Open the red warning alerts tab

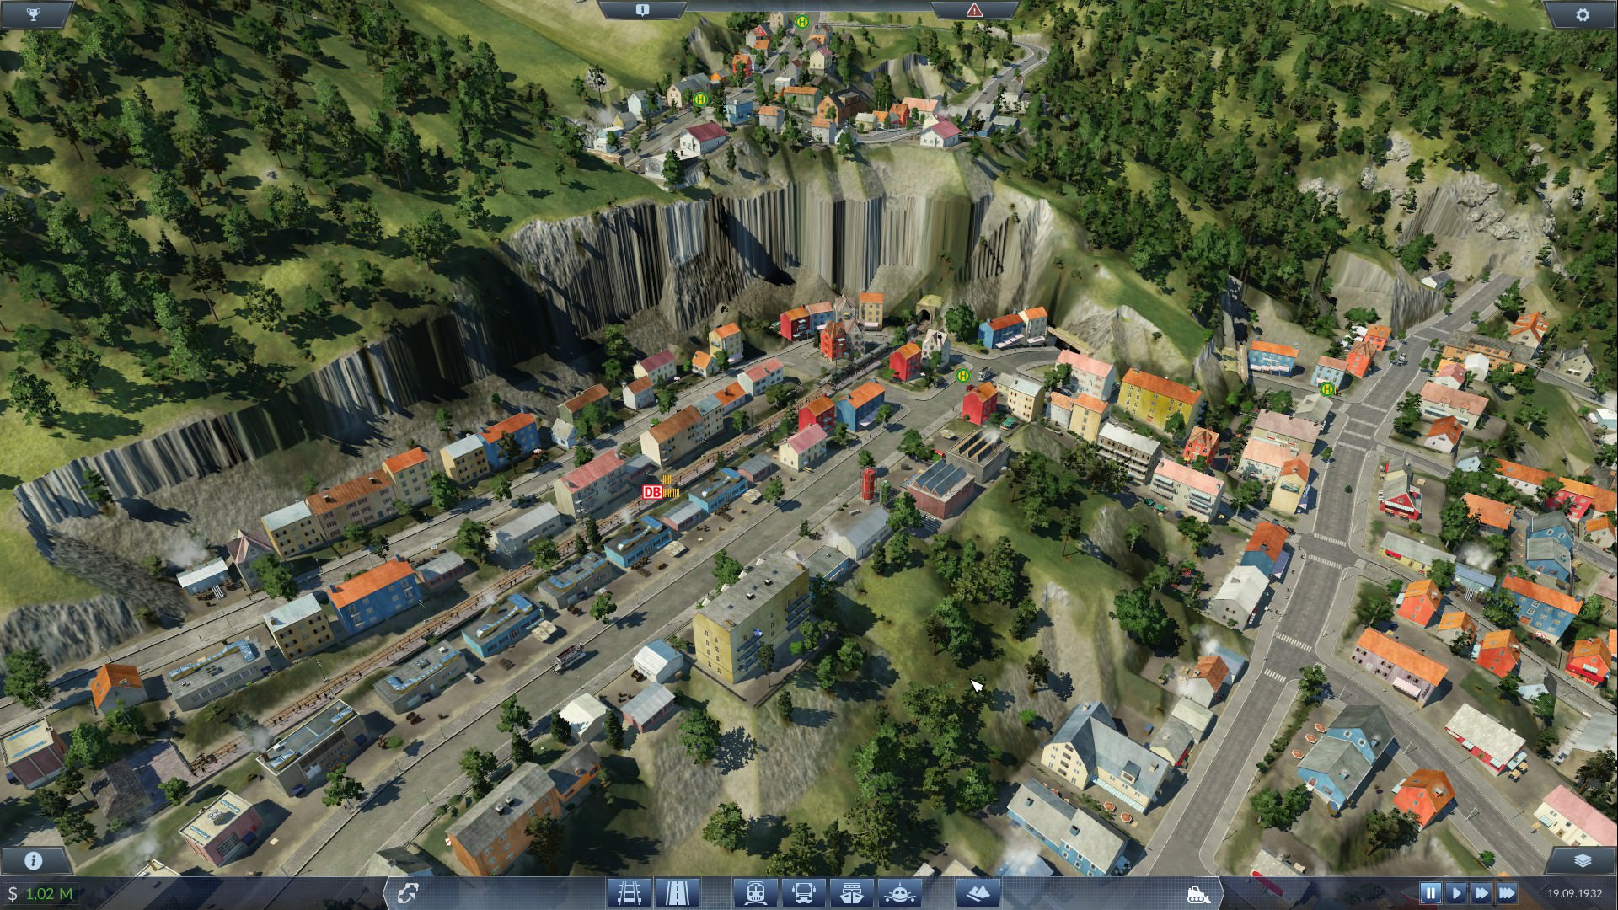pos(974,10)
